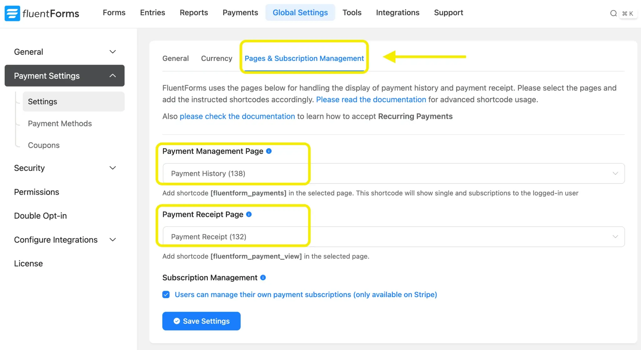
Task: Show the Payment Receipt Page info tooltip icon
Action: [249, 214]
